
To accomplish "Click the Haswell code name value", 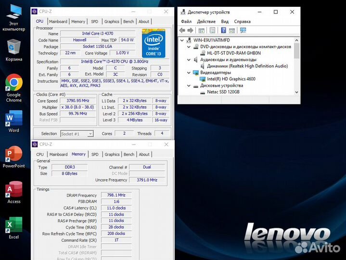I will tap(80, 40).
